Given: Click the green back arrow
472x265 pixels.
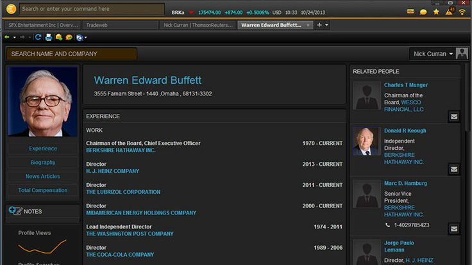Looking at the screenshot, I should (x=7, y=37).
